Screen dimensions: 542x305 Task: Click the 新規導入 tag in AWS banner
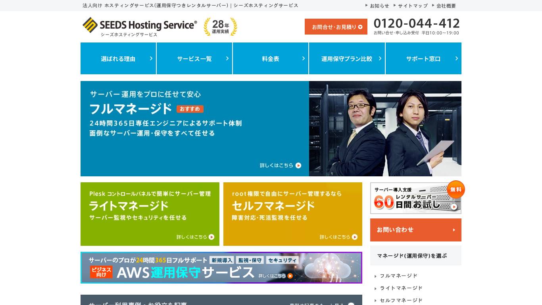click(x=222, y=260)
